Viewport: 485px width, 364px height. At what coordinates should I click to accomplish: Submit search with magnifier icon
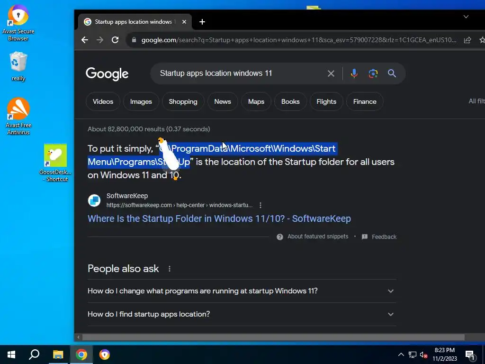(392, 73)
